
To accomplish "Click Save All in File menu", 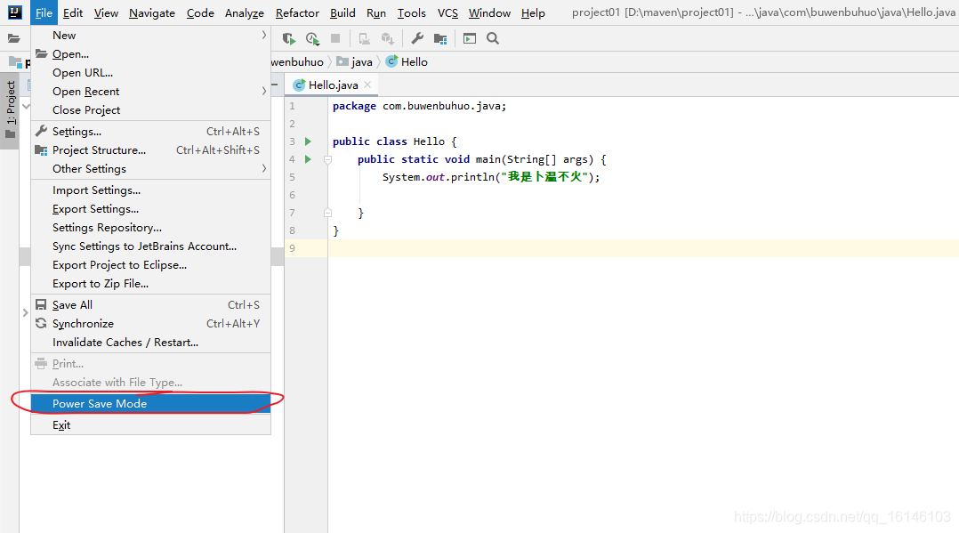I will coord(150,304).
